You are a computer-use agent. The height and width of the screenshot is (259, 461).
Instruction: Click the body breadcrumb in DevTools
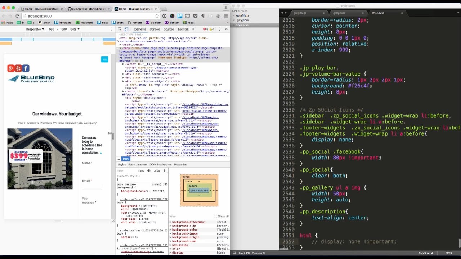(126, 159)
